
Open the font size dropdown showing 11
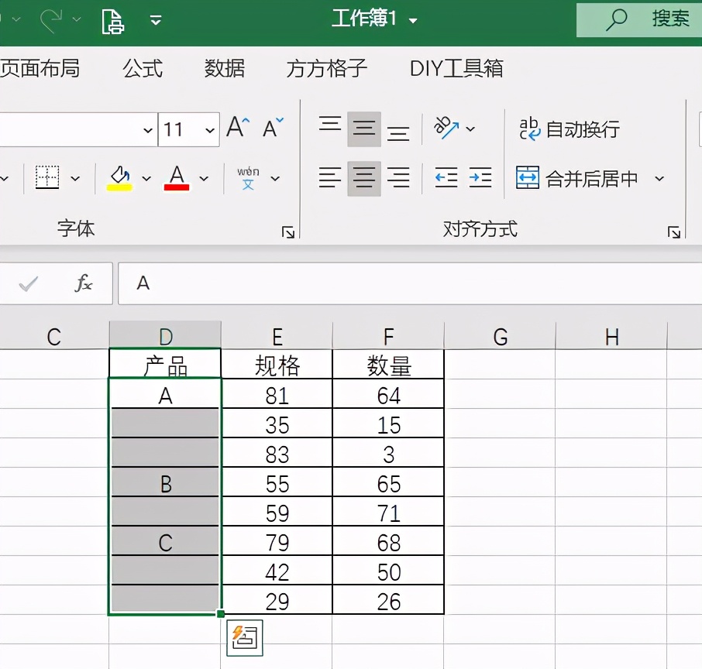point(208,129)
